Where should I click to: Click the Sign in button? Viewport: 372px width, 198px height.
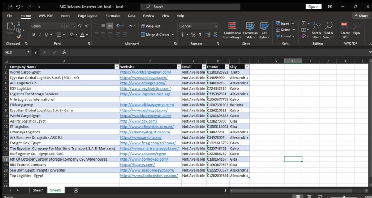click(313, 7)
